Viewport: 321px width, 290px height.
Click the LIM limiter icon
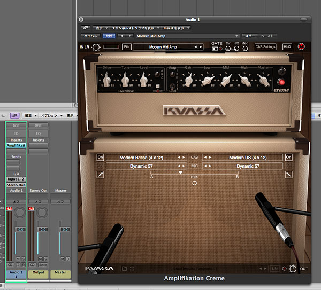point(274,269)
